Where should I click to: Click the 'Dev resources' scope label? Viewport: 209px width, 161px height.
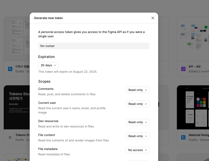point(48,121)
